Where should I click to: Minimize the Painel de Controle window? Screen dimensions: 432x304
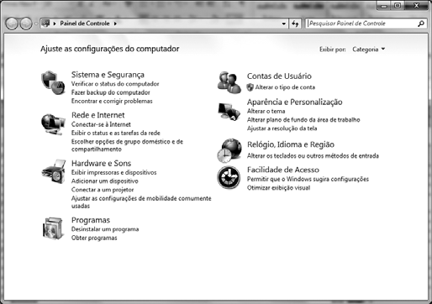(384, 6)
